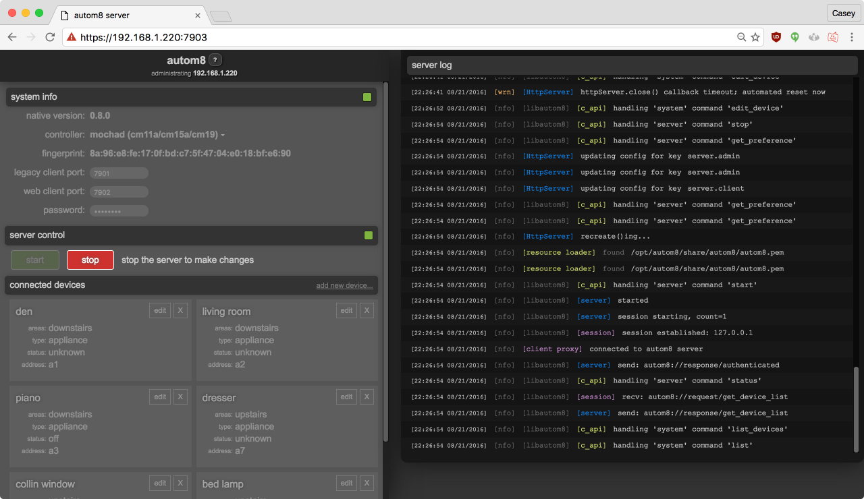The image size is (864, 499).
Task: Reload the page with the refresh icon
Action: 50,37
